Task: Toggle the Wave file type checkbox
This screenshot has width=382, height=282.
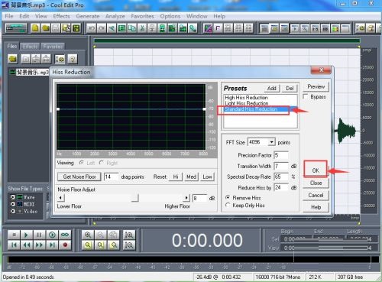Action: 13,197
